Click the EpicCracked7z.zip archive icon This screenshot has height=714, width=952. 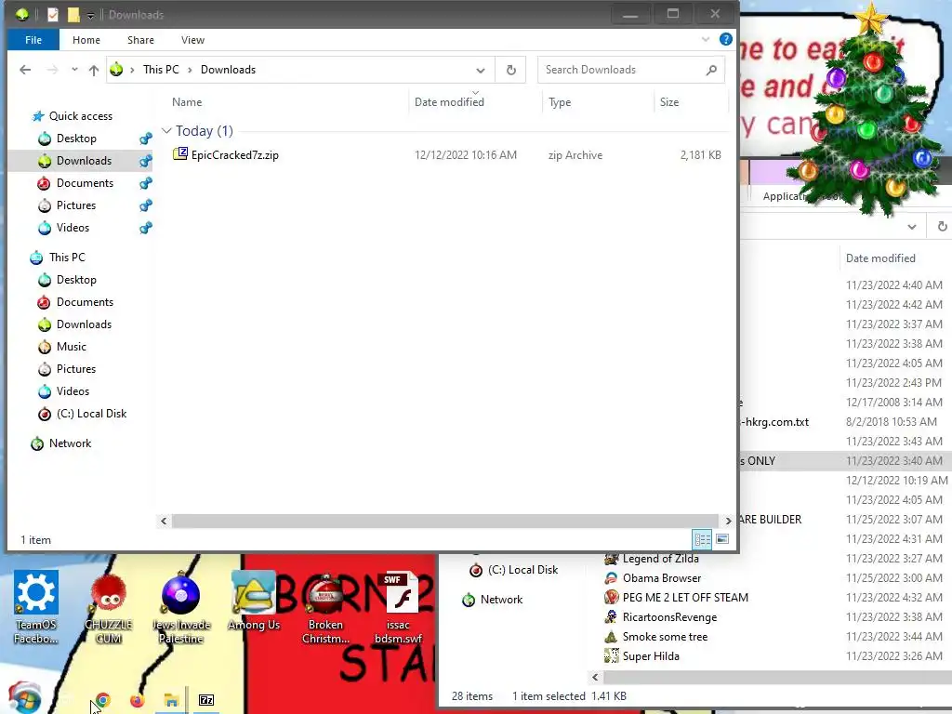[x=180, y=153]
